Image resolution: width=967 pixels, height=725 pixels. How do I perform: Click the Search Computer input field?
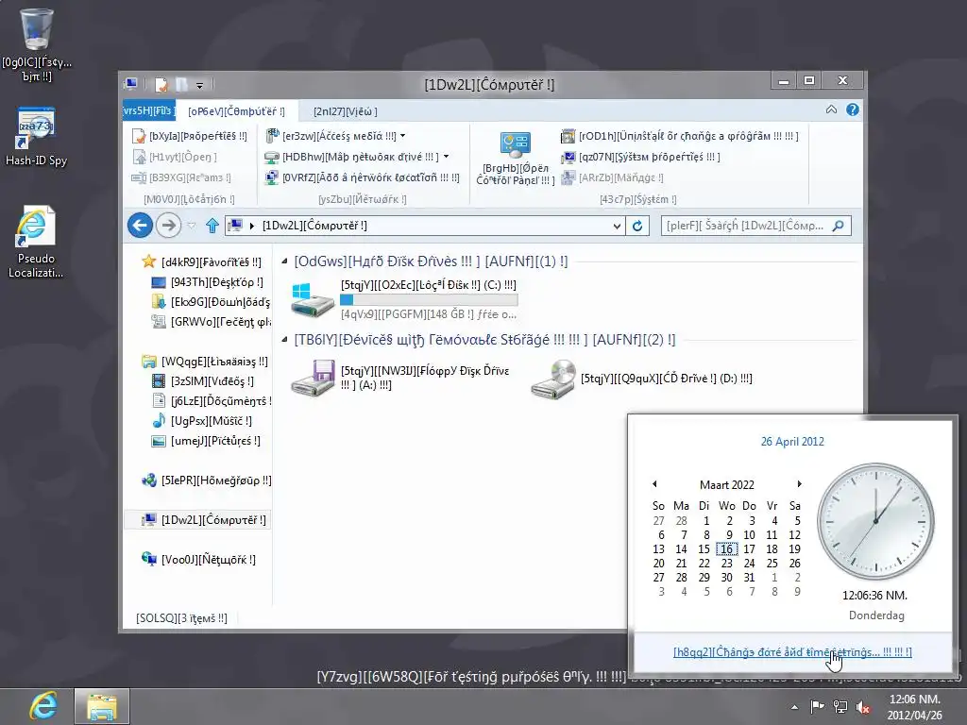pos(745,226)
